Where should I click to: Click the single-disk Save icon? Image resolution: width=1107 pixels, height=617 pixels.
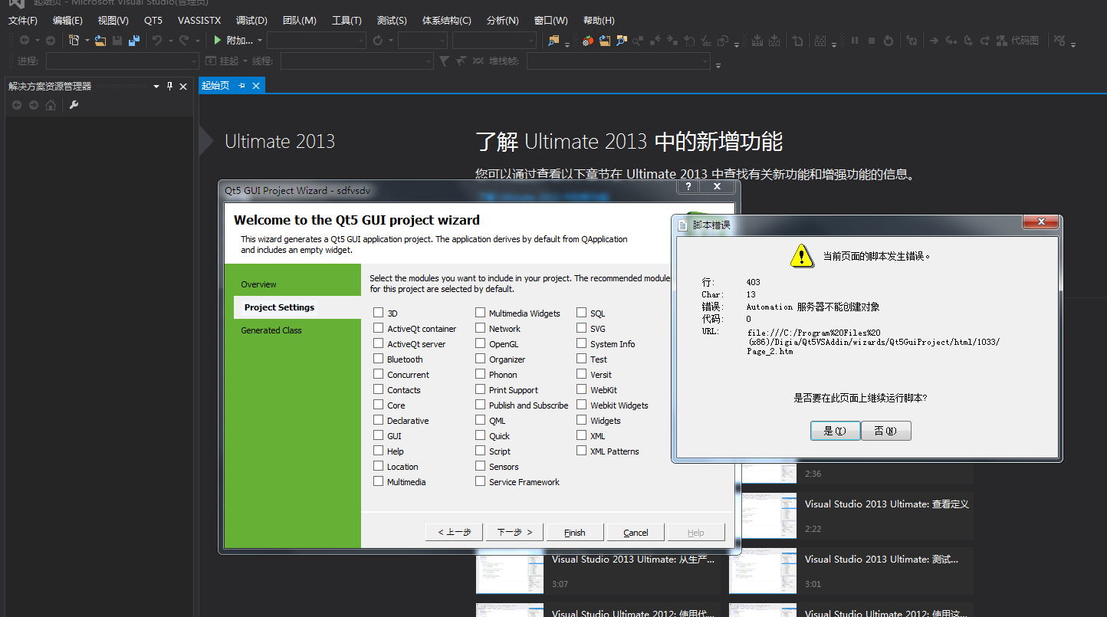tap(117, 40)
